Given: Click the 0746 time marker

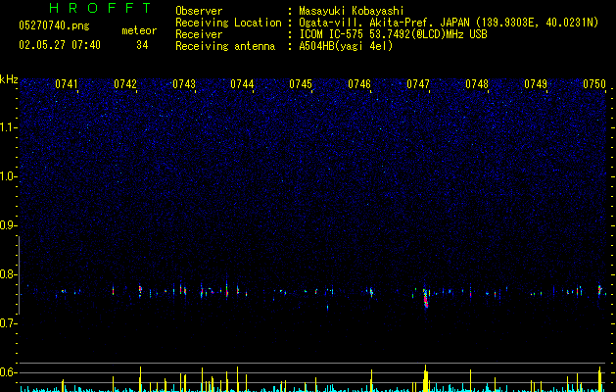Looking at the screenshot, I should click(x=359, y=84).
